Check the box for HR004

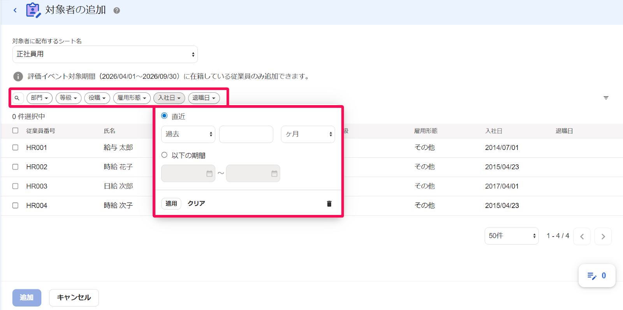pos(15,205)
